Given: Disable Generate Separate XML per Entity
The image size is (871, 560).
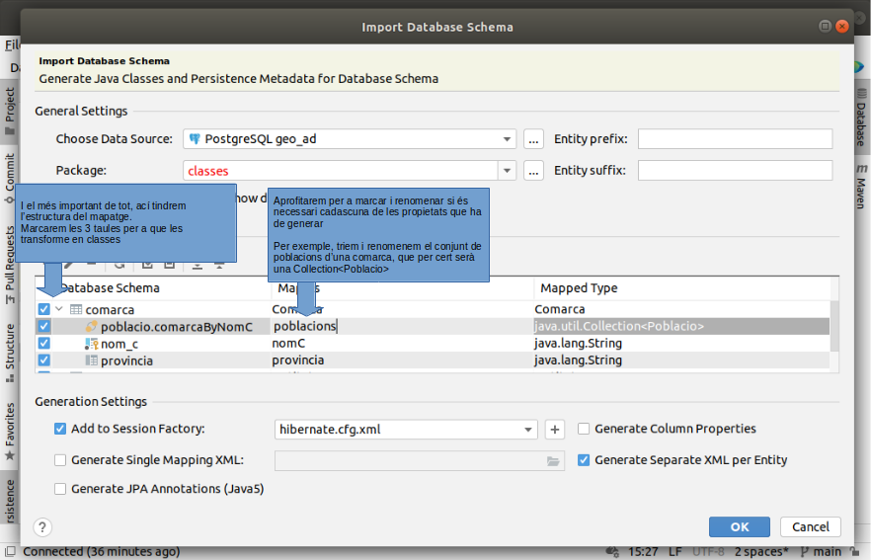Looking at the screenshot, I should pos(584,460).
